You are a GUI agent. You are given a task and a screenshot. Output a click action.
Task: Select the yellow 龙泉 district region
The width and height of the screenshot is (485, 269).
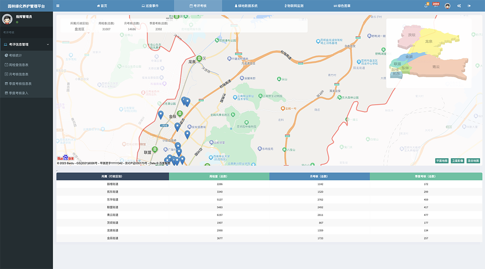click(430, 42)
